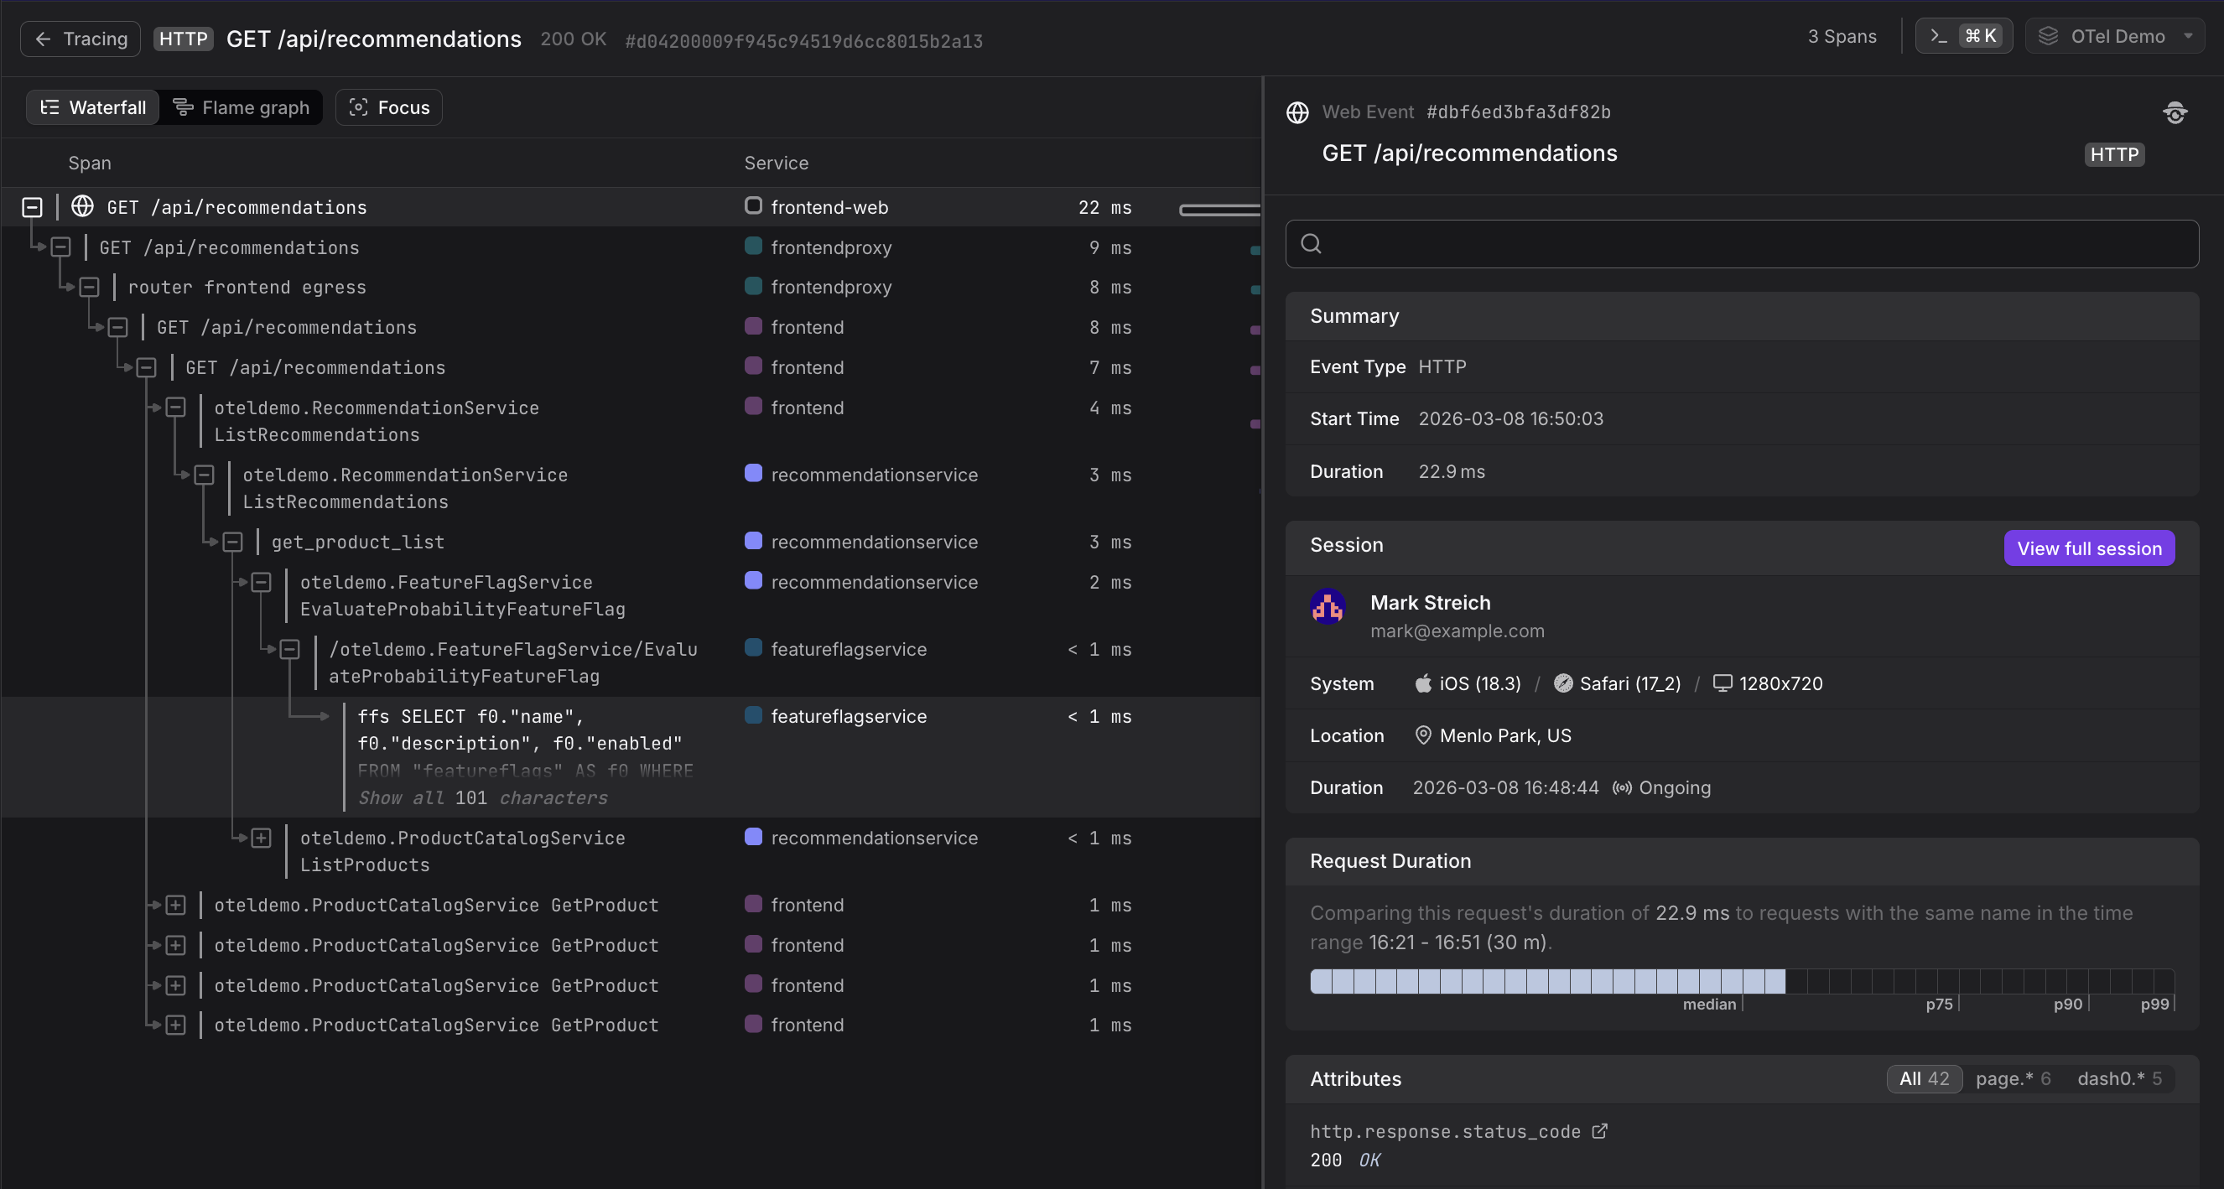Collapse the root GET /api/recommendations span
The image size is (2224, 1189).
click(32, 207)
